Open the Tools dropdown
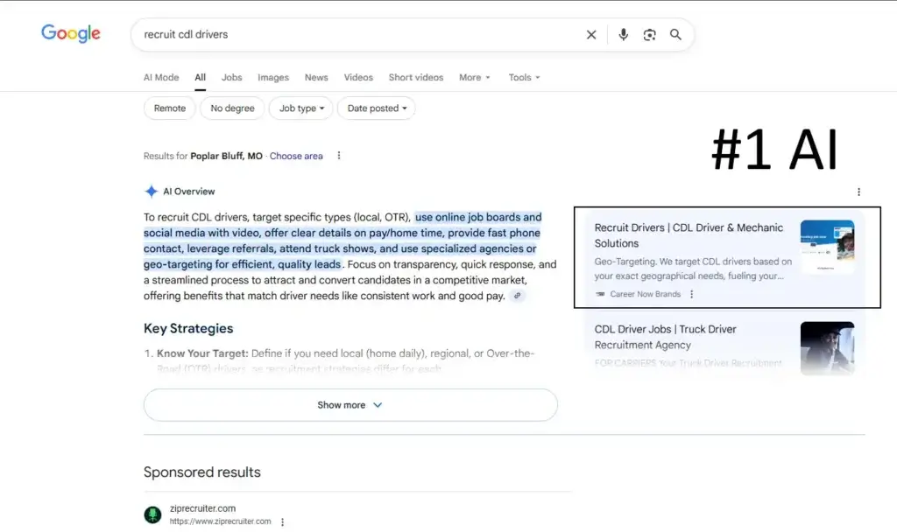 pyautogui.click(x=523, y=77)
